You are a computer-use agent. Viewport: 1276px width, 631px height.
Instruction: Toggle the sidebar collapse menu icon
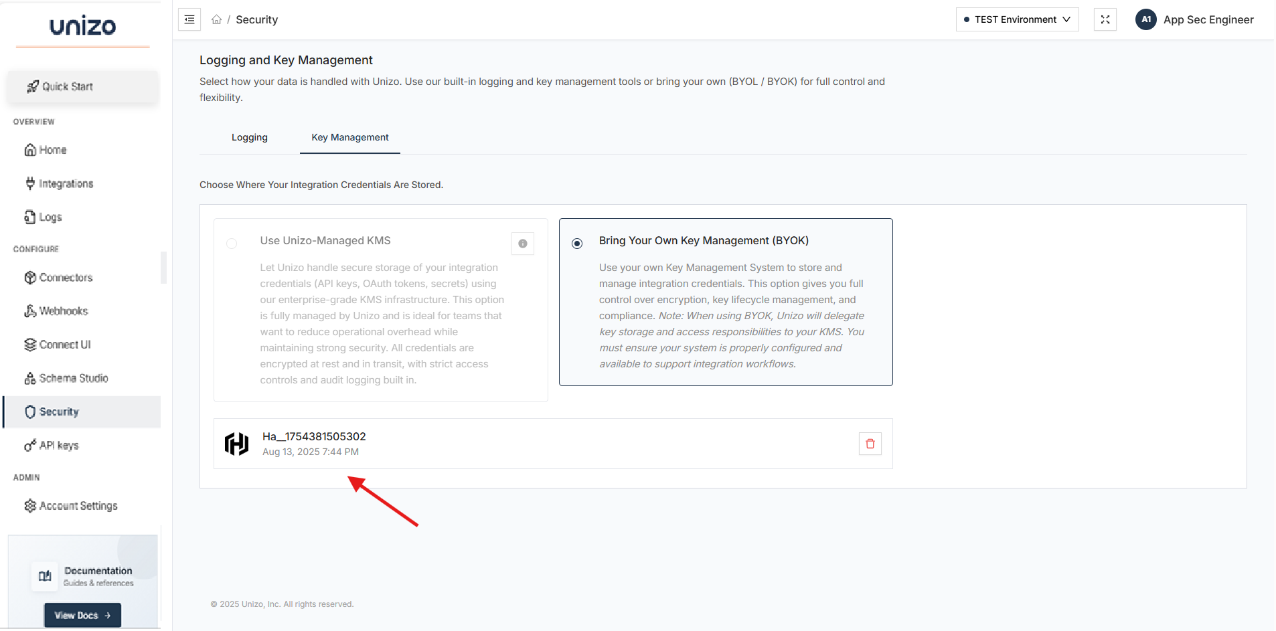[189, 19]
